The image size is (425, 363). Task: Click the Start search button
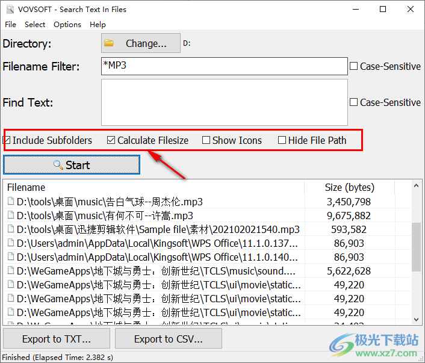(x=72, y=165)
